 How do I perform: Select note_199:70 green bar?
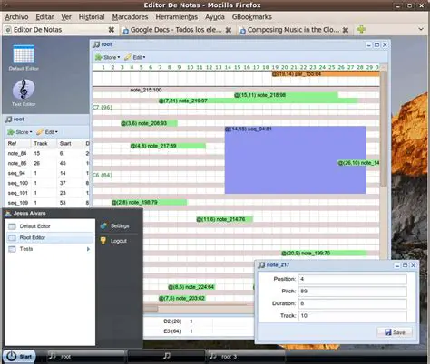point(324,253)
